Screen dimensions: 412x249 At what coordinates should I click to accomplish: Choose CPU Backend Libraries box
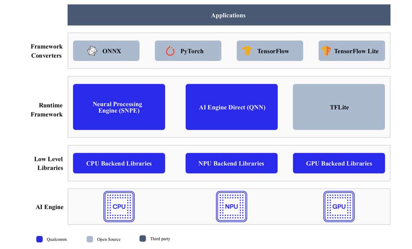tap(119, 163)
